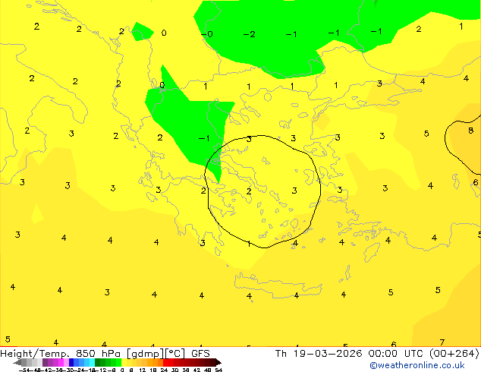The image size is (481, 372).
Task: Click the -0 temperature label
Action: coord(207,33)
